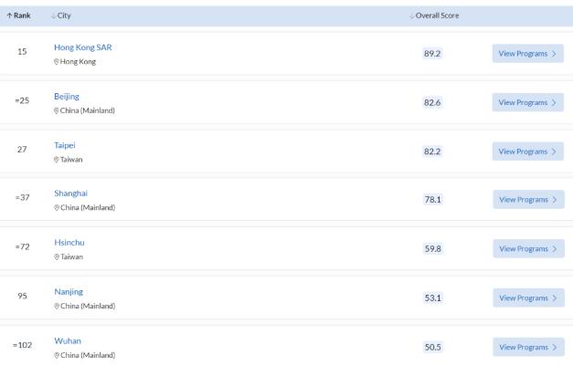Open the Shanghai city link

71,193
